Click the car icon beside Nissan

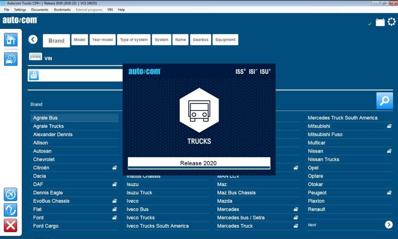point(389,151)
